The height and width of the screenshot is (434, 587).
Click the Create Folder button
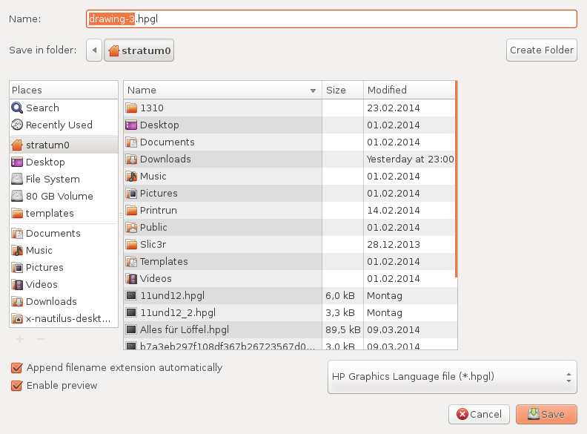pyautogui.click(x=542, y=50)
